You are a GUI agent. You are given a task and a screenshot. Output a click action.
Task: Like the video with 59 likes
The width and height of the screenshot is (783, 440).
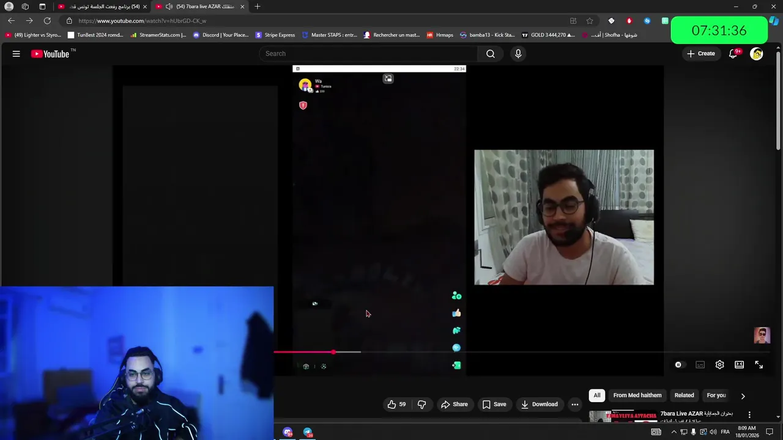(x=396, y=404)
